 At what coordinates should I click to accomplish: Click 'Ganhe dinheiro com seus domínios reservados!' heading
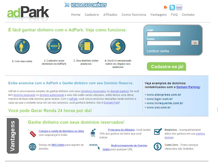click(76, 122)
